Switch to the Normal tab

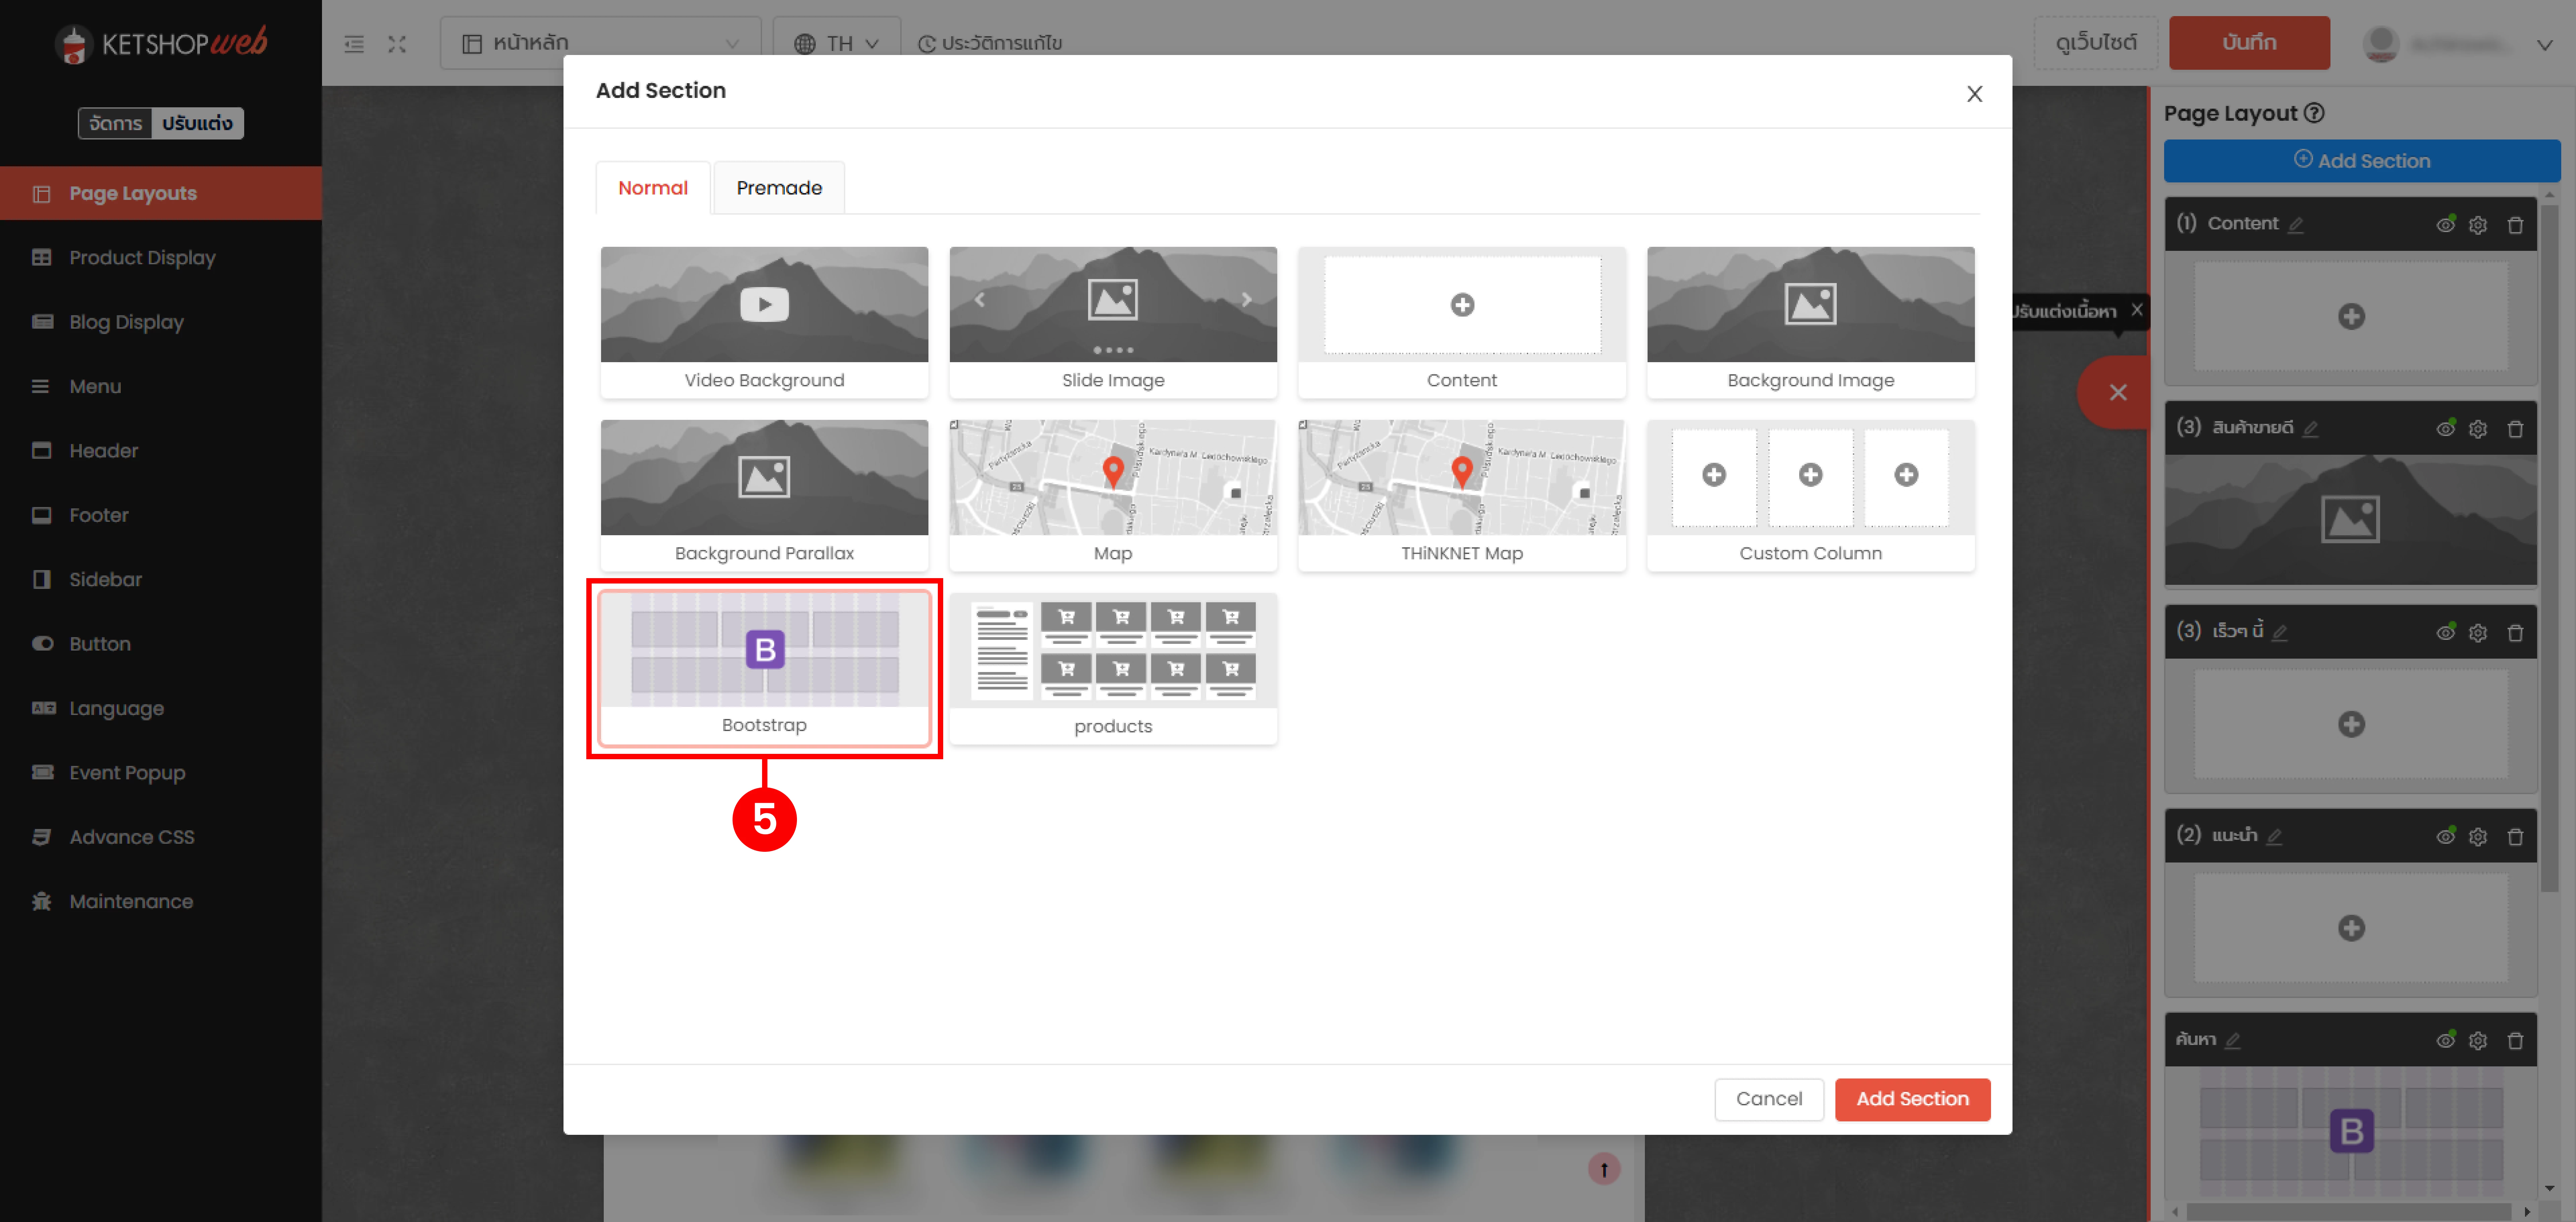653,188
